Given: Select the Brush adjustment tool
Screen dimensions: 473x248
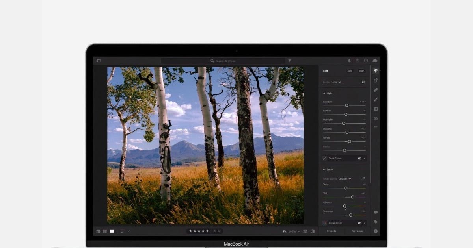Looking at the screenshot, I should 376,99.
